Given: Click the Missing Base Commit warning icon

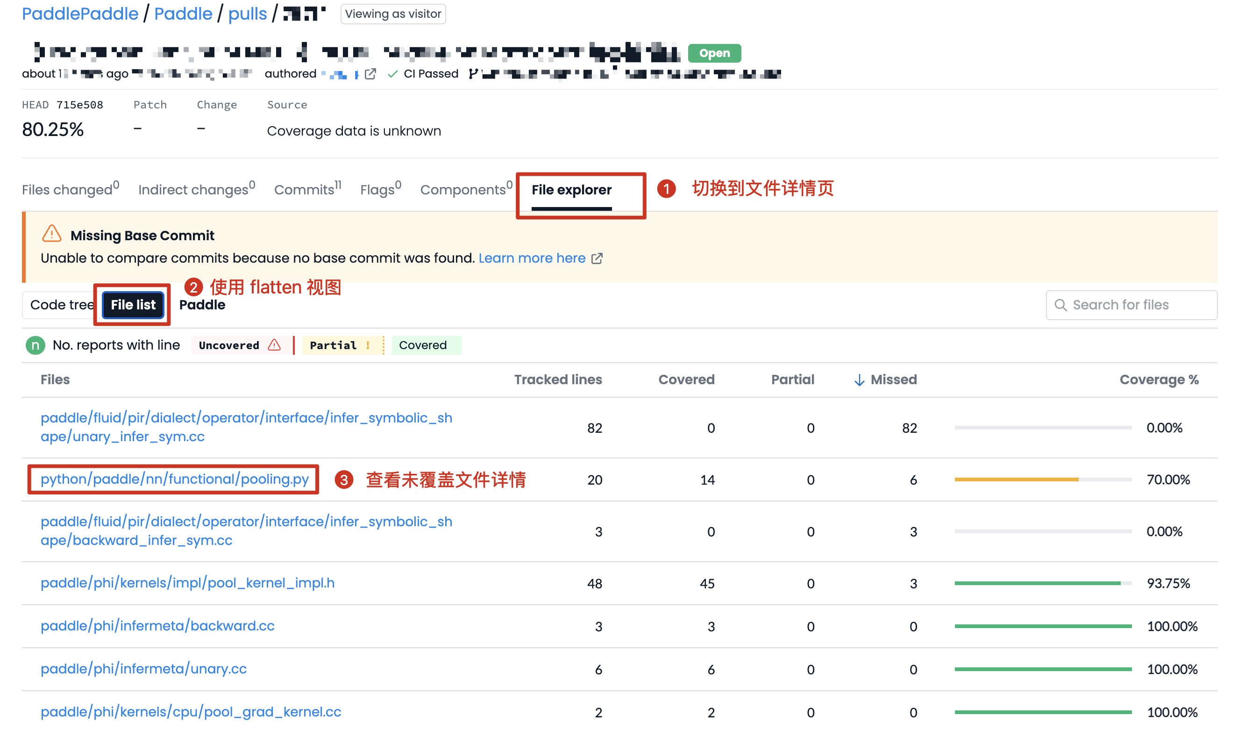Looking at the screenshot, I should point(52,234).
